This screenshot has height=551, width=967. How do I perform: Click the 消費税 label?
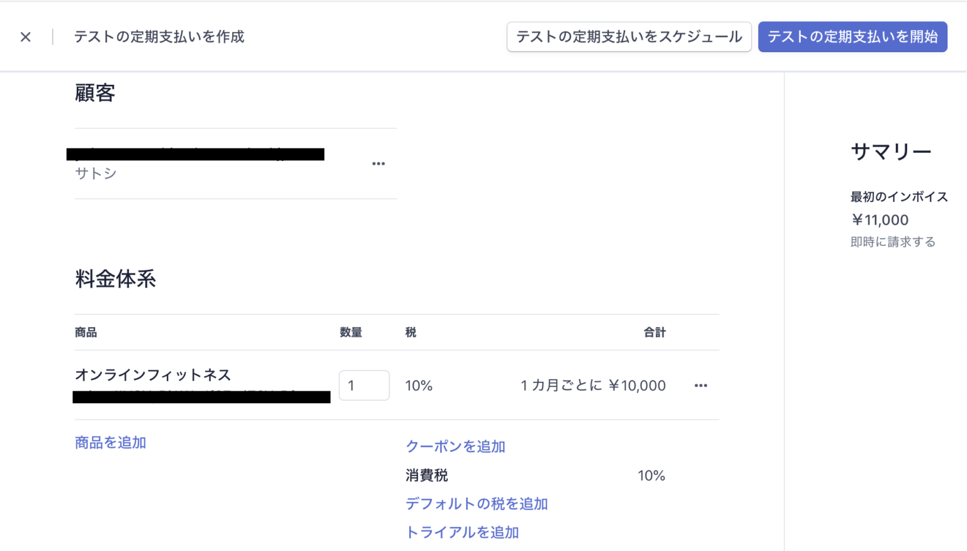(427, 476)
